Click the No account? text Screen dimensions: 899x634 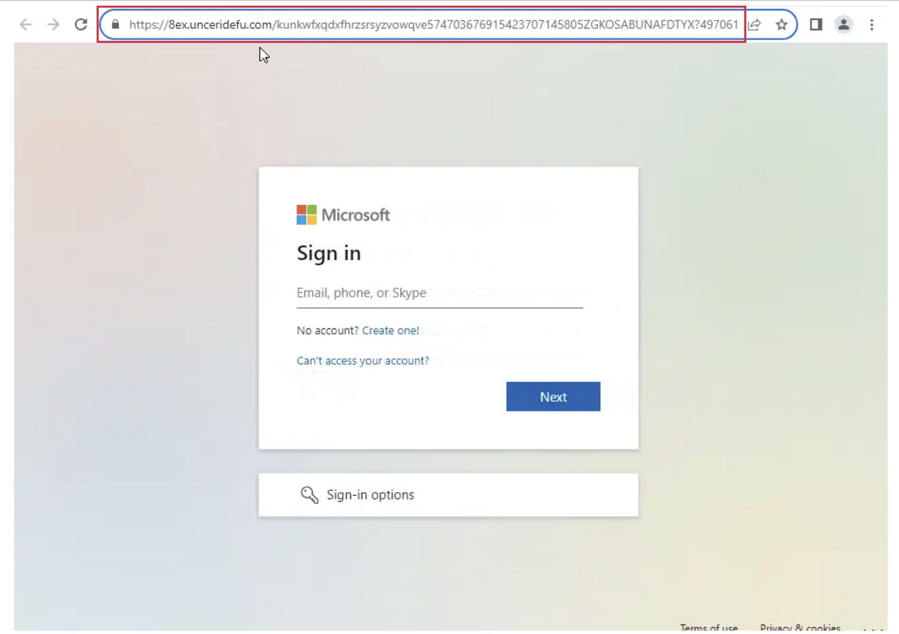point(327,330)
